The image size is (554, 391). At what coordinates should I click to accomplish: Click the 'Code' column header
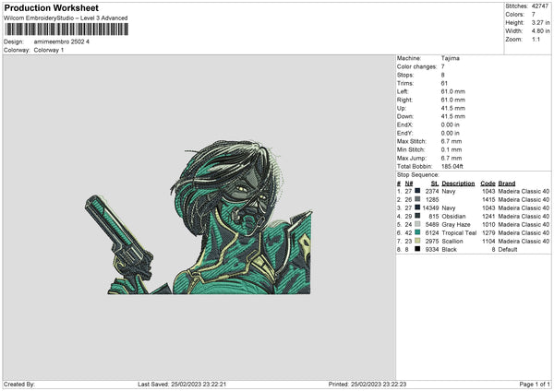pyautogui.click(x=488, y=184)
